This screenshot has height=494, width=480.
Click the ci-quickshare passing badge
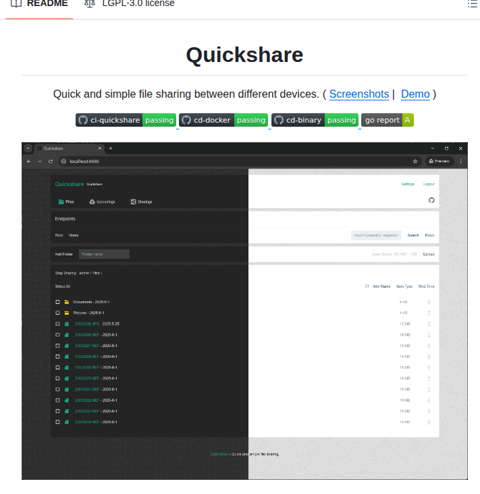(x=126, y=120)
